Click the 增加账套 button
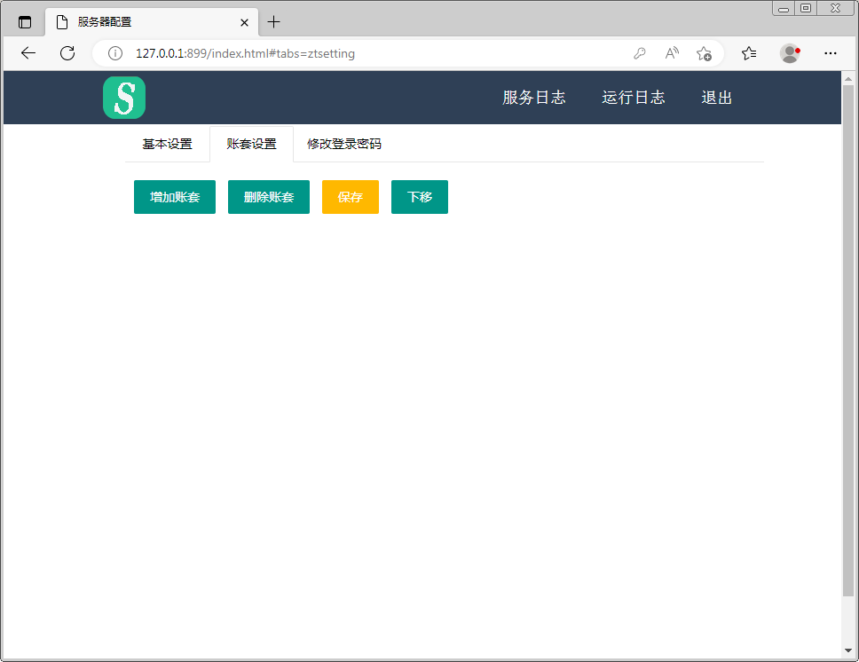 point(175,197)
